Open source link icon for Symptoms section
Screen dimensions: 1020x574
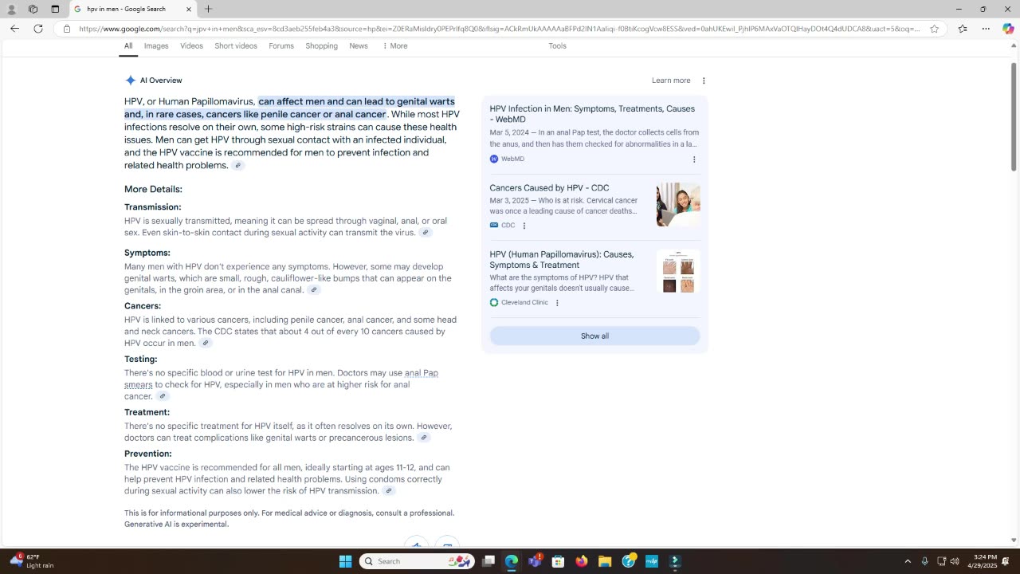coord(314,290)
